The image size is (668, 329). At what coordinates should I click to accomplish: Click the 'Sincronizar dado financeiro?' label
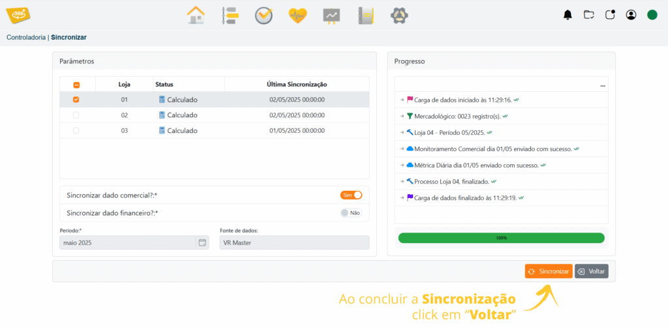tap(112, 213)
